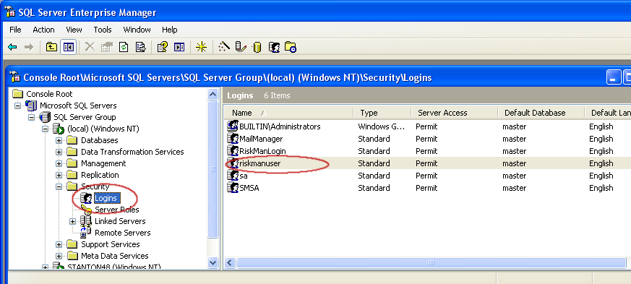
Task: Click the Forward arrow toolbar button
Action: pos(29,47)
